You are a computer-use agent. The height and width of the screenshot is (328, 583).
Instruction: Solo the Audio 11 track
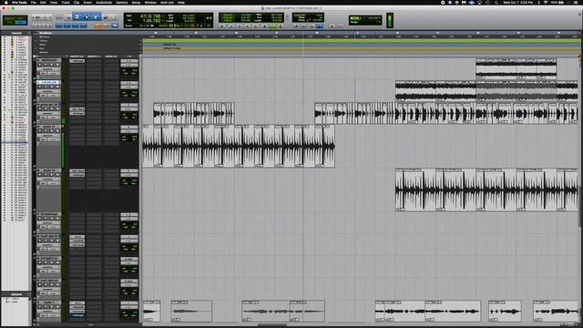(51, 131)
